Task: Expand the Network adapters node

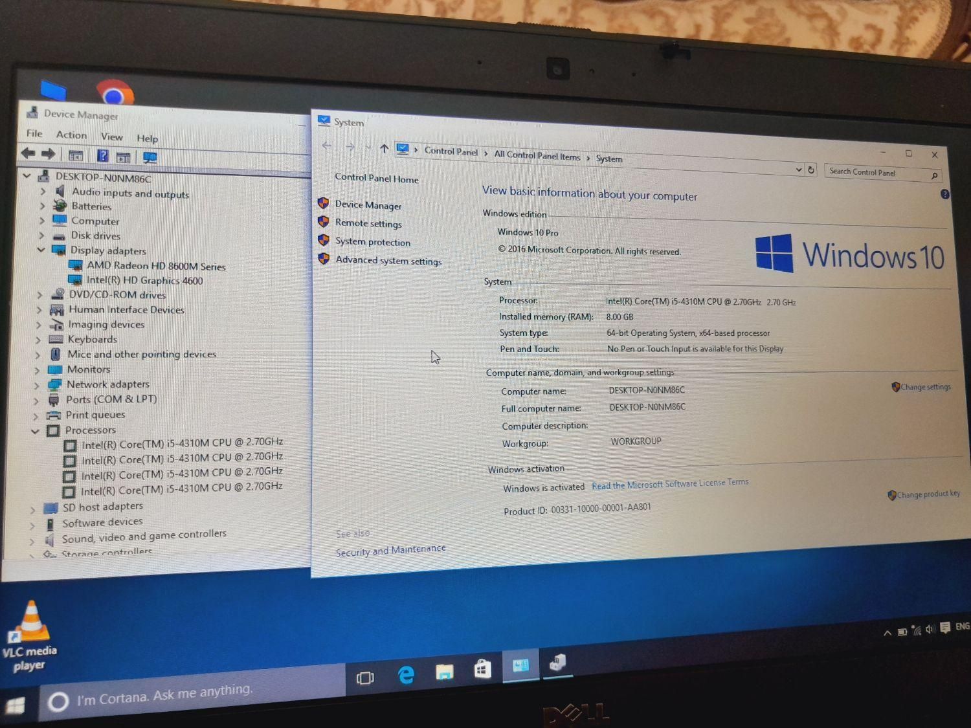Action: point(37,384)
